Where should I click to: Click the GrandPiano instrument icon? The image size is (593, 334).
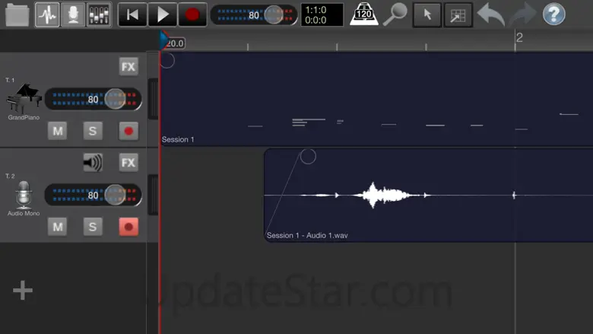[24, 98]
